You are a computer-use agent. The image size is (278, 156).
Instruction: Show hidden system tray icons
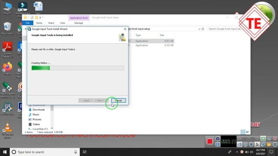coord(237,152)
